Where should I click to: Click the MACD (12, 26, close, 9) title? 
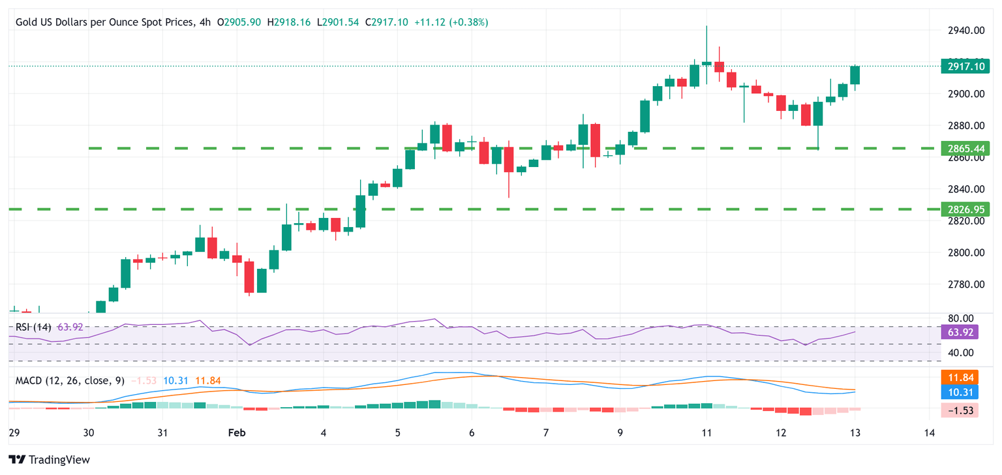click(x=70, y=380)
